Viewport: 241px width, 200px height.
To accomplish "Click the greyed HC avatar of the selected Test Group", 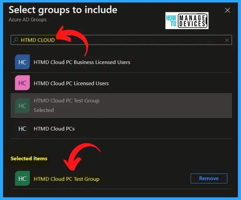I will (22, 106).
